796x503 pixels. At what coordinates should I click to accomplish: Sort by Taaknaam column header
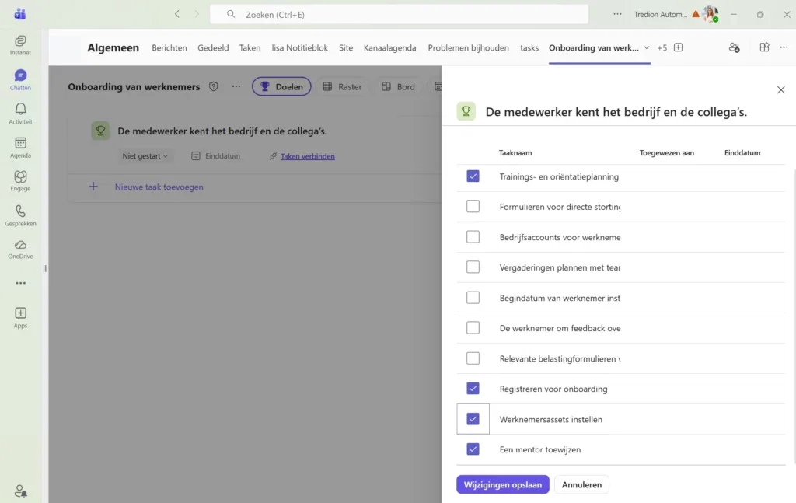[515, 153]
